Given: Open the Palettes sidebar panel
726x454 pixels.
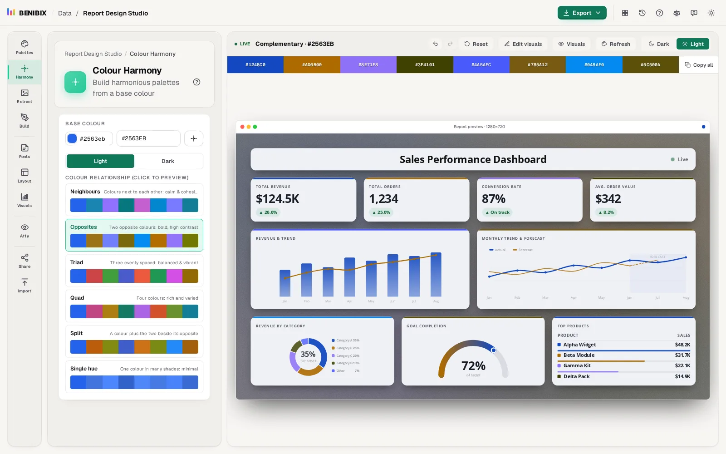Looking at the screenshot, I should (x=25, y=47).
